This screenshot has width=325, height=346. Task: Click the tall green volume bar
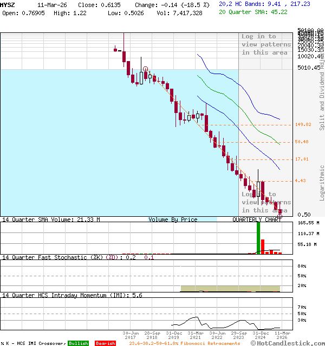click(258, 238)
